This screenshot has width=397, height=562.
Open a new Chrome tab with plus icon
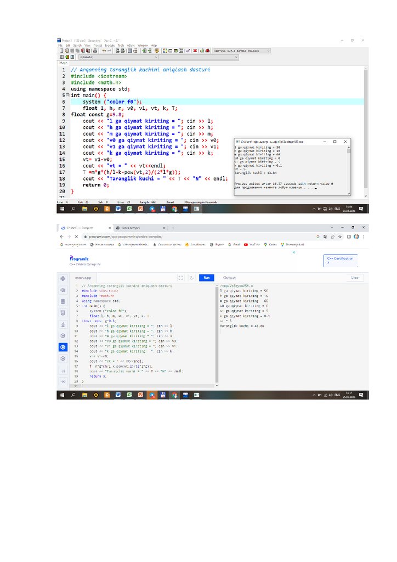click(173, 228)
